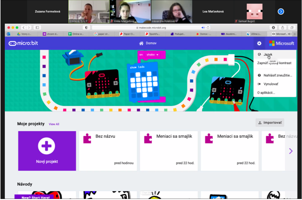The height and width of the screenshot is (200, 302).
Task: Create a Nový projekt
Action: [47, 151]
